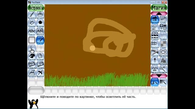
Task: Choose the Смена цвета color shift effect
Action: [x=163, y=28]
